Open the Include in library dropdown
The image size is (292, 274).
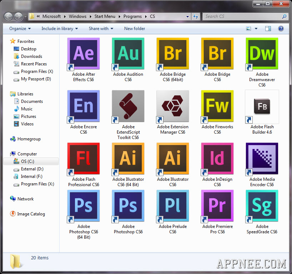point(60,29)
